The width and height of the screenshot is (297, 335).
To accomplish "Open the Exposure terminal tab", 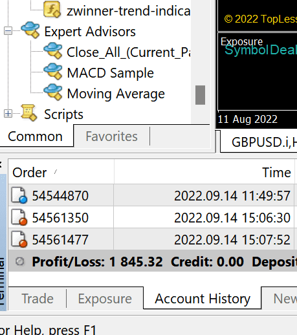I will [105, 299].
